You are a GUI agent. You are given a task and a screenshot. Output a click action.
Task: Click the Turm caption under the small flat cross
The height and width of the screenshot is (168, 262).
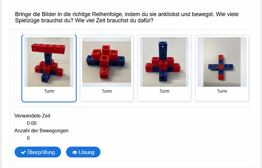click(x=222, y=91)
